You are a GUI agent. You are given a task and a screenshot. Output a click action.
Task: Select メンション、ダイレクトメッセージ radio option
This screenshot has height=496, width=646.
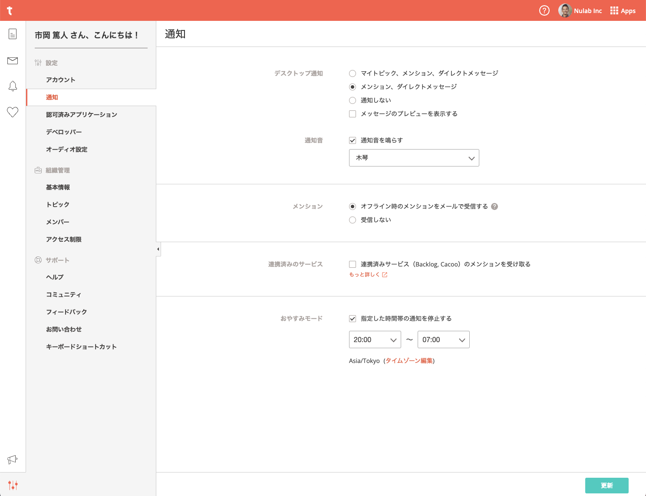[x=353, y=87]
